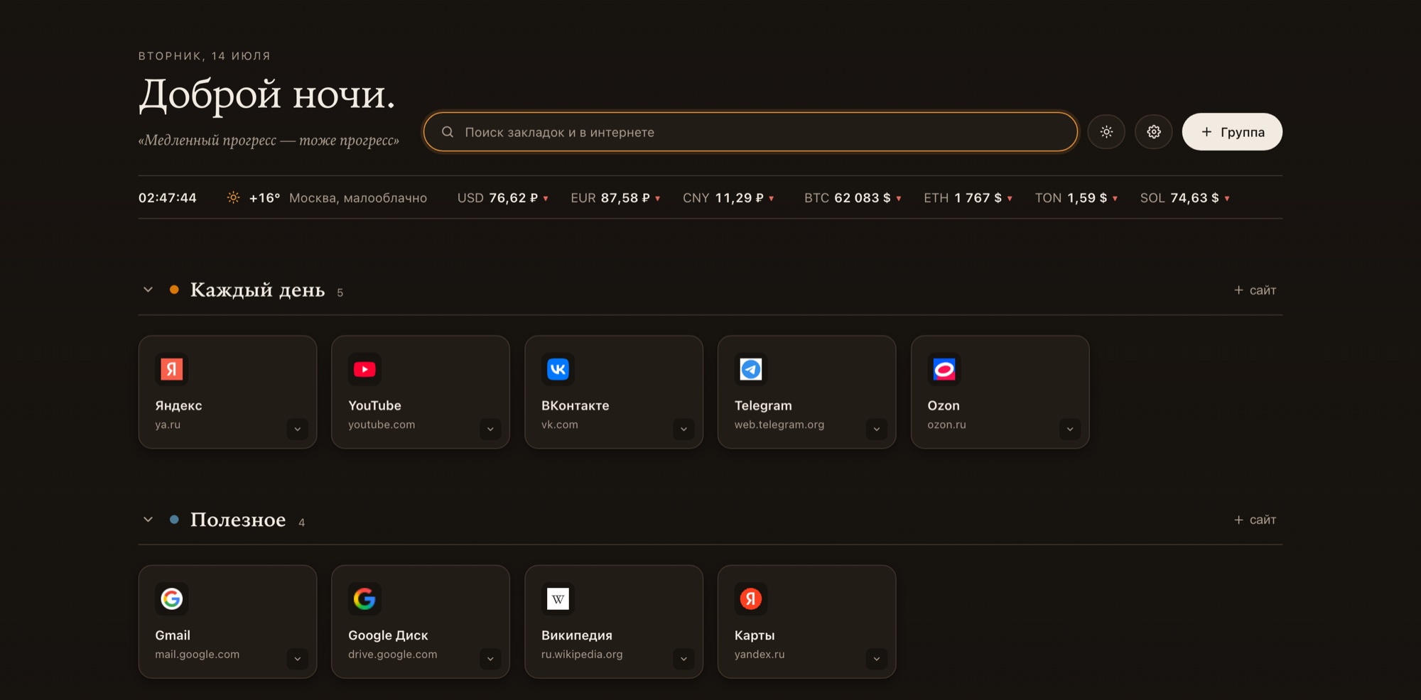Screen dimensions: 1421x700
Task: Focus the bookmark and web search field
Action: [x=750, y=132]
